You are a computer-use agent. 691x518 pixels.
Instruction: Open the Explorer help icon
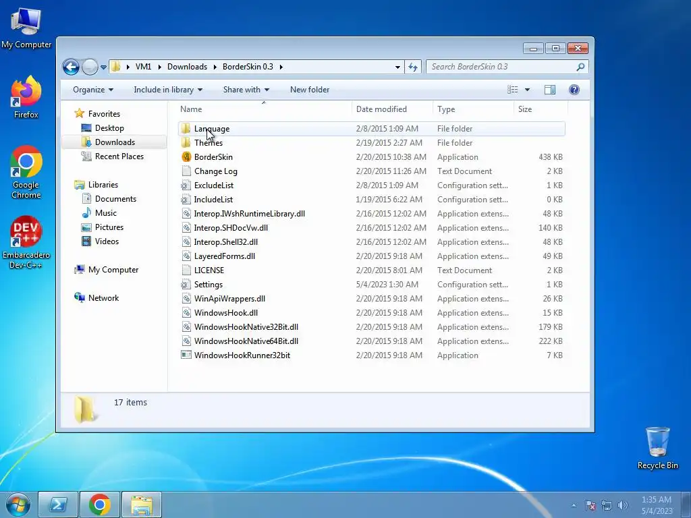click(574, 90)
